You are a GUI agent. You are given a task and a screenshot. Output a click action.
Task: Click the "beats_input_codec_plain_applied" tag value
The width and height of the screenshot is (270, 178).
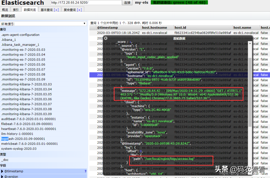(x=152, y=57)
